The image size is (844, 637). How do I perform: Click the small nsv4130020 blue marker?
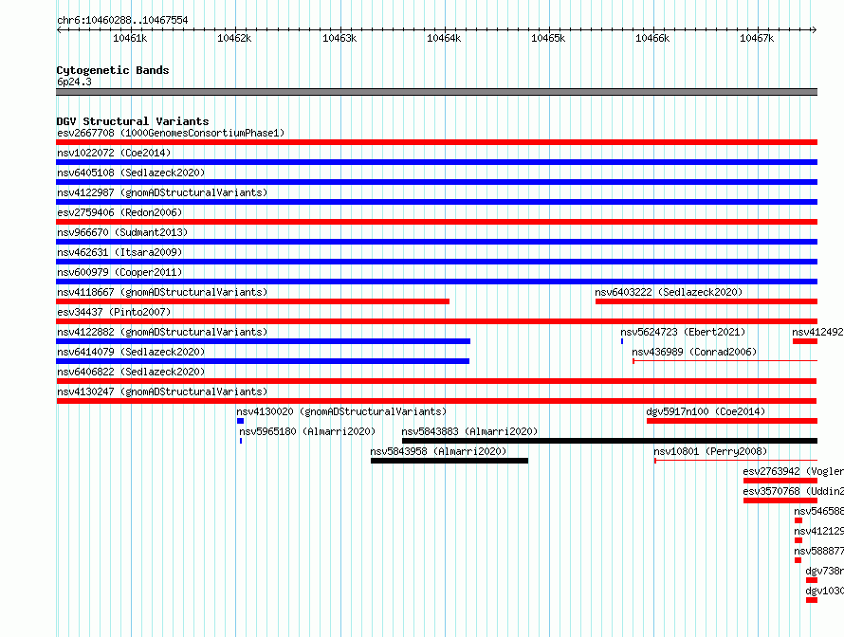(240, 421)
